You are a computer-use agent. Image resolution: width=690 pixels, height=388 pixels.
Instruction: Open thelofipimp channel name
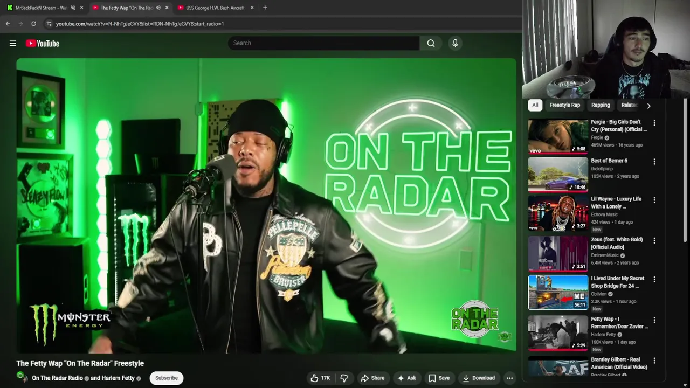pos(602,169)
